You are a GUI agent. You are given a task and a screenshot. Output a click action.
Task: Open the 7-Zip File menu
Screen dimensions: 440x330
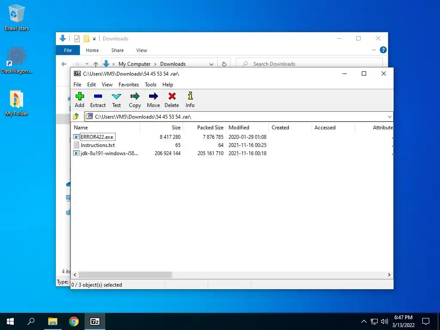pos(77,85)
